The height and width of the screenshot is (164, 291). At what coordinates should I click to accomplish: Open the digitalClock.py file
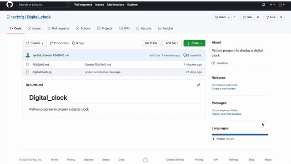pos(42,72)
